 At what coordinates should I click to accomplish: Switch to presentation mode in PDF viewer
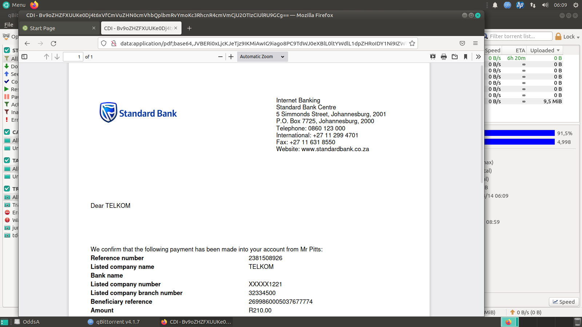[433, 57]
